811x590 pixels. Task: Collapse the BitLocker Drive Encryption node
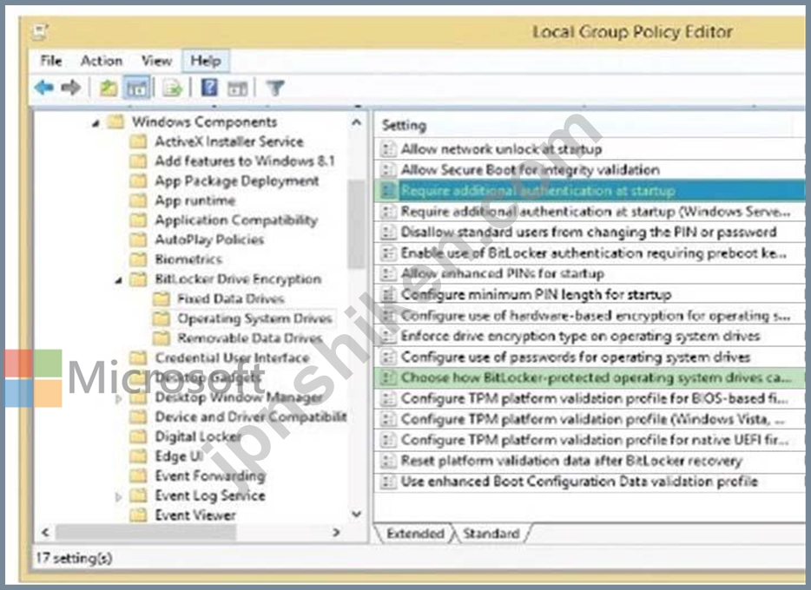coord(118,280)
